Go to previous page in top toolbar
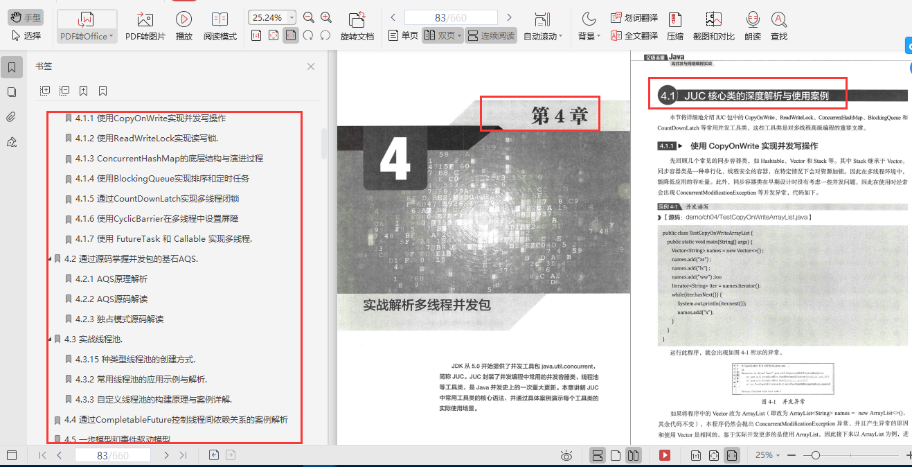The width and height of the screenshot is (912, 467). [393, 17]
